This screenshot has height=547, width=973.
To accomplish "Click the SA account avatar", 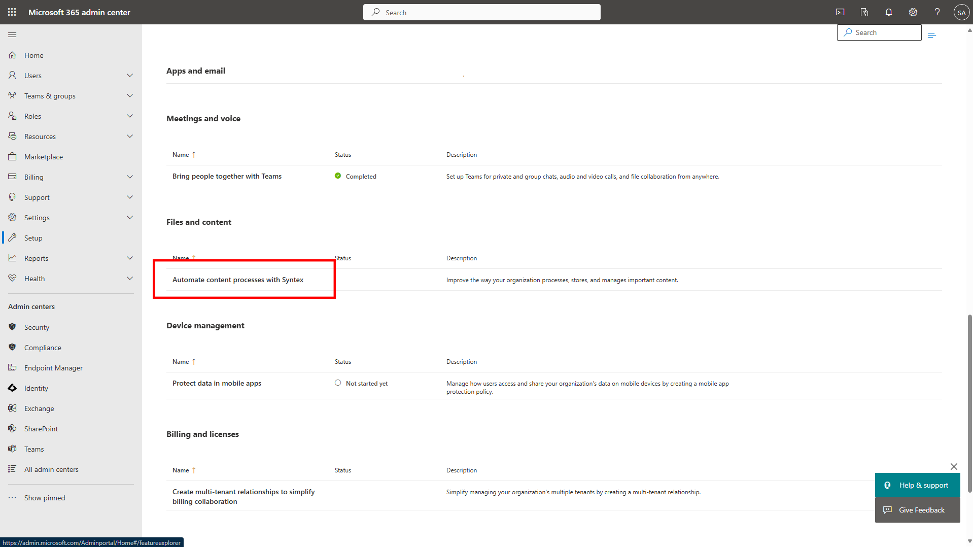I will click(x=961, y=12).
